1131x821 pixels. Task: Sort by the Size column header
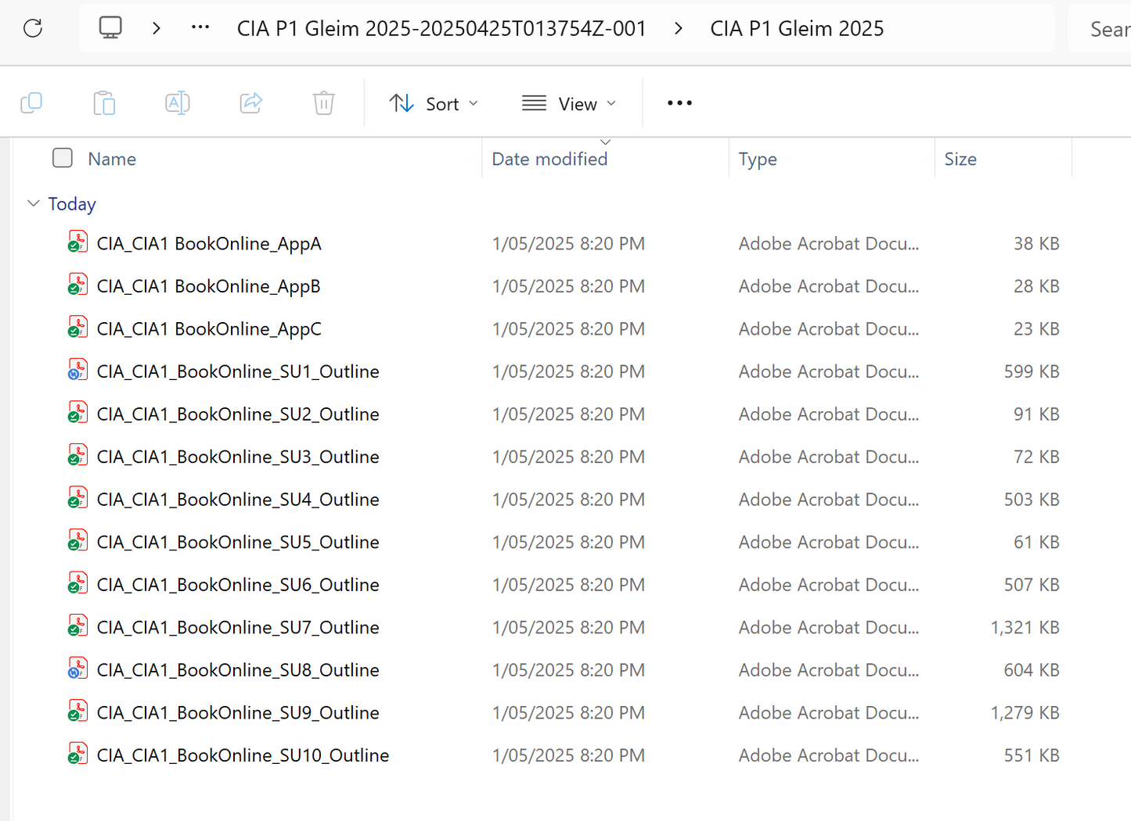(x=960, y=159)
